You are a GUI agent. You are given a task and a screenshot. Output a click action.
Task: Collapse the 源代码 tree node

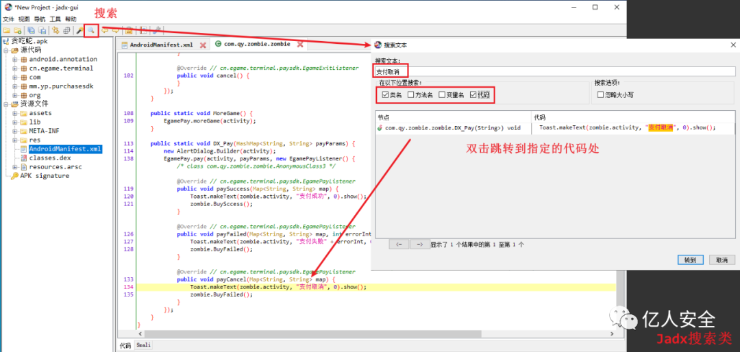(6, 50)
